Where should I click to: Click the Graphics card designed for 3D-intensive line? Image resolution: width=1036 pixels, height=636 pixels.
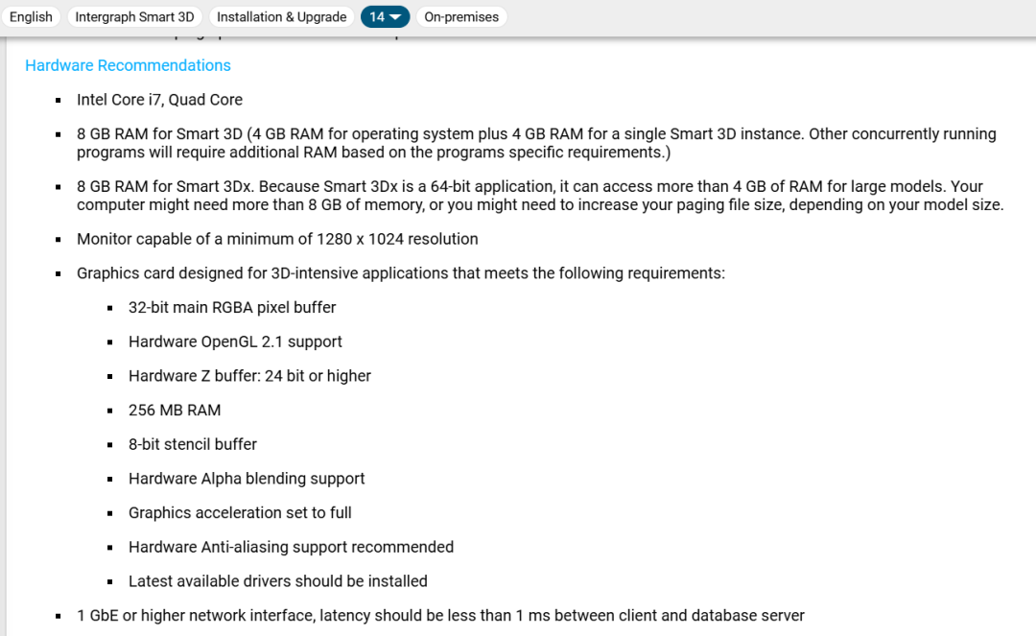(400, 273)
